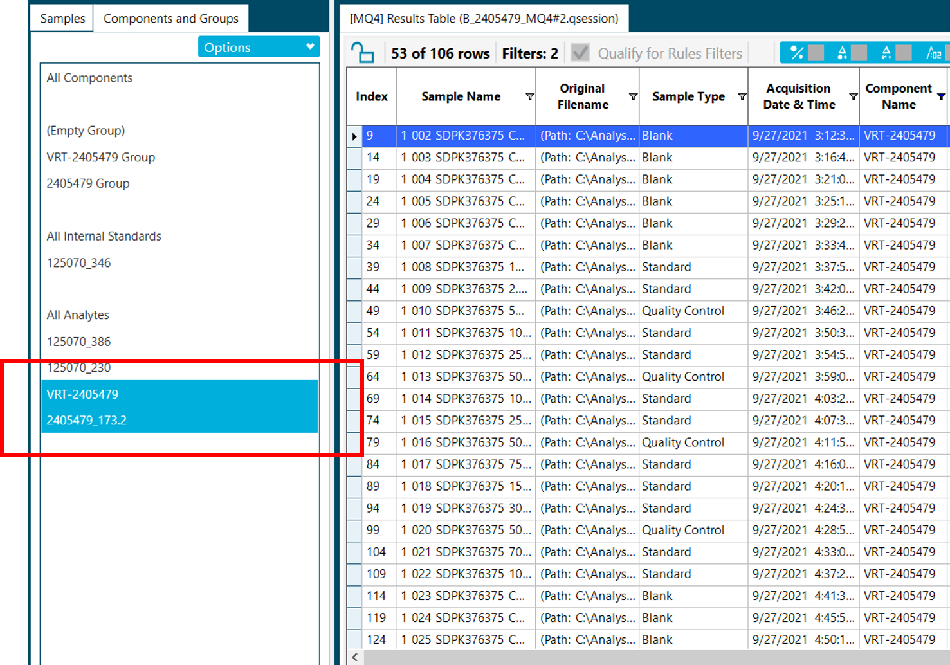Click index cell 14
This screenshot has height=665, width=950.
(379, 158)
